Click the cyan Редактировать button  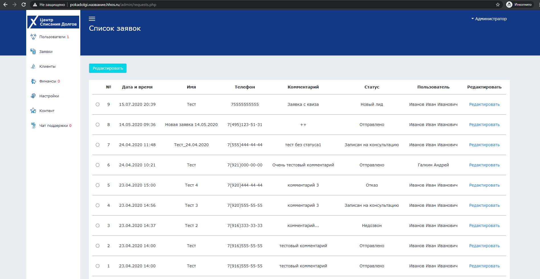[x=108, y=68]
